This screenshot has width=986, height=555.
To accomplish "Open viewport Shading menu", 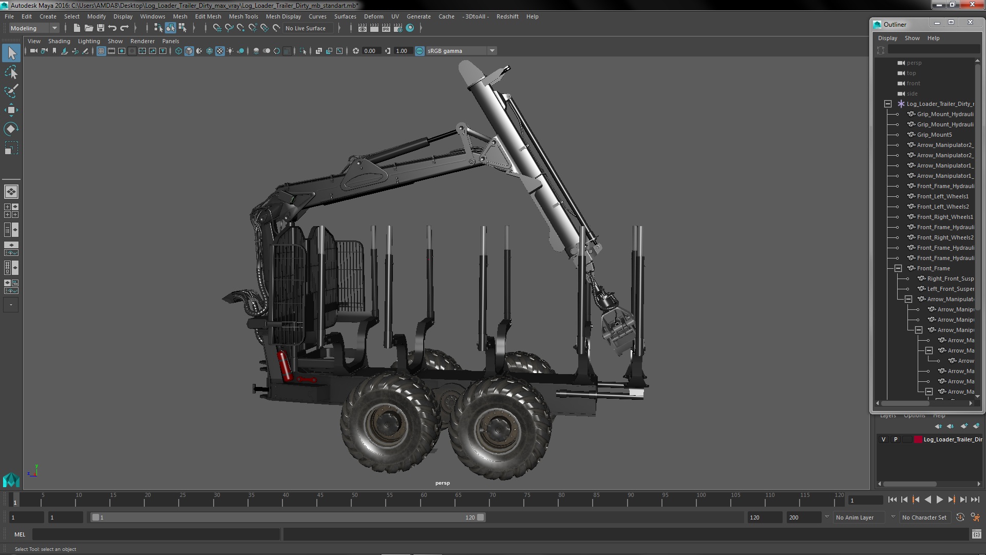I will click(x=59, y=41).
